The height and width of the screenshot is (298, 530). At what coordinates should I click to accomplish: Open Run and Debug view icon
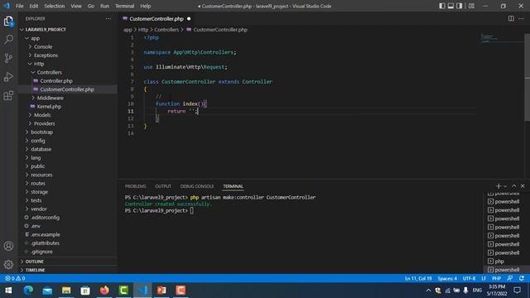point(8,77)
